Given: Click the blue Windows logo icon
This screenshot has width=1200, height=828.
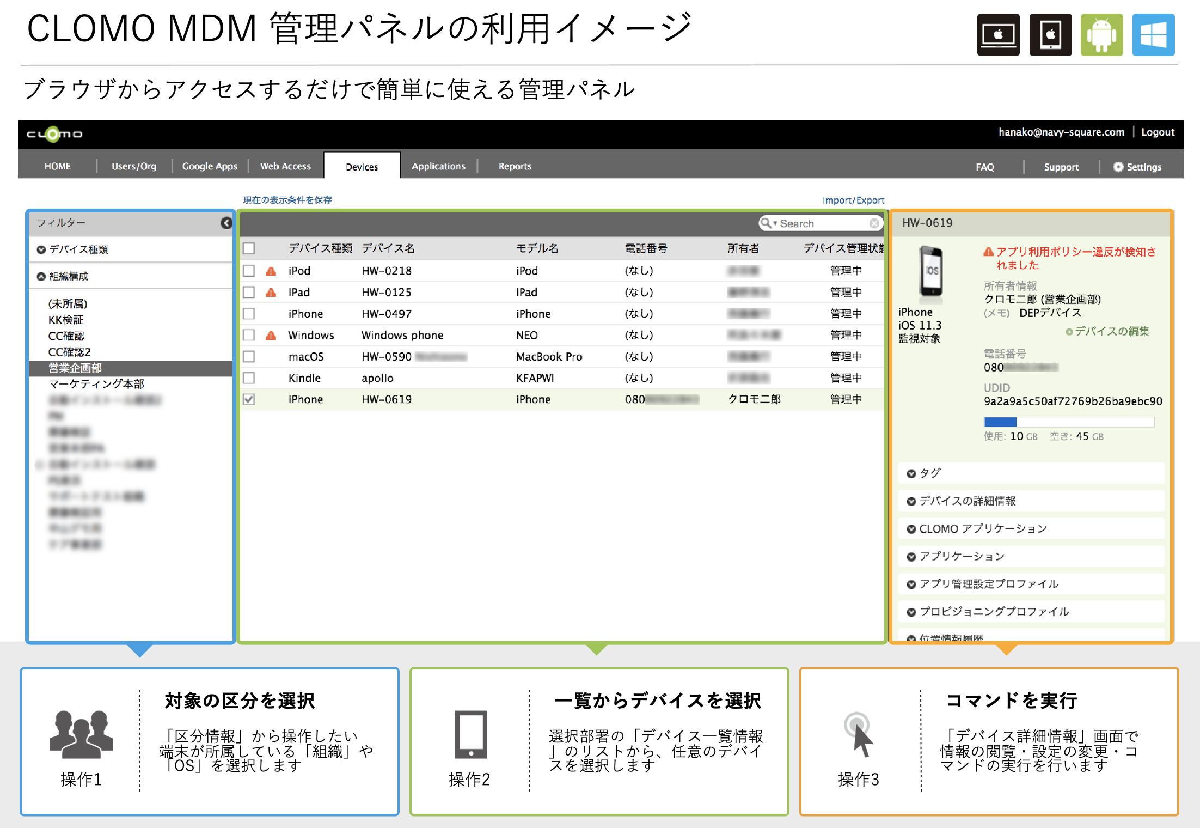Looking at the screenshot, I should 1153,35.
